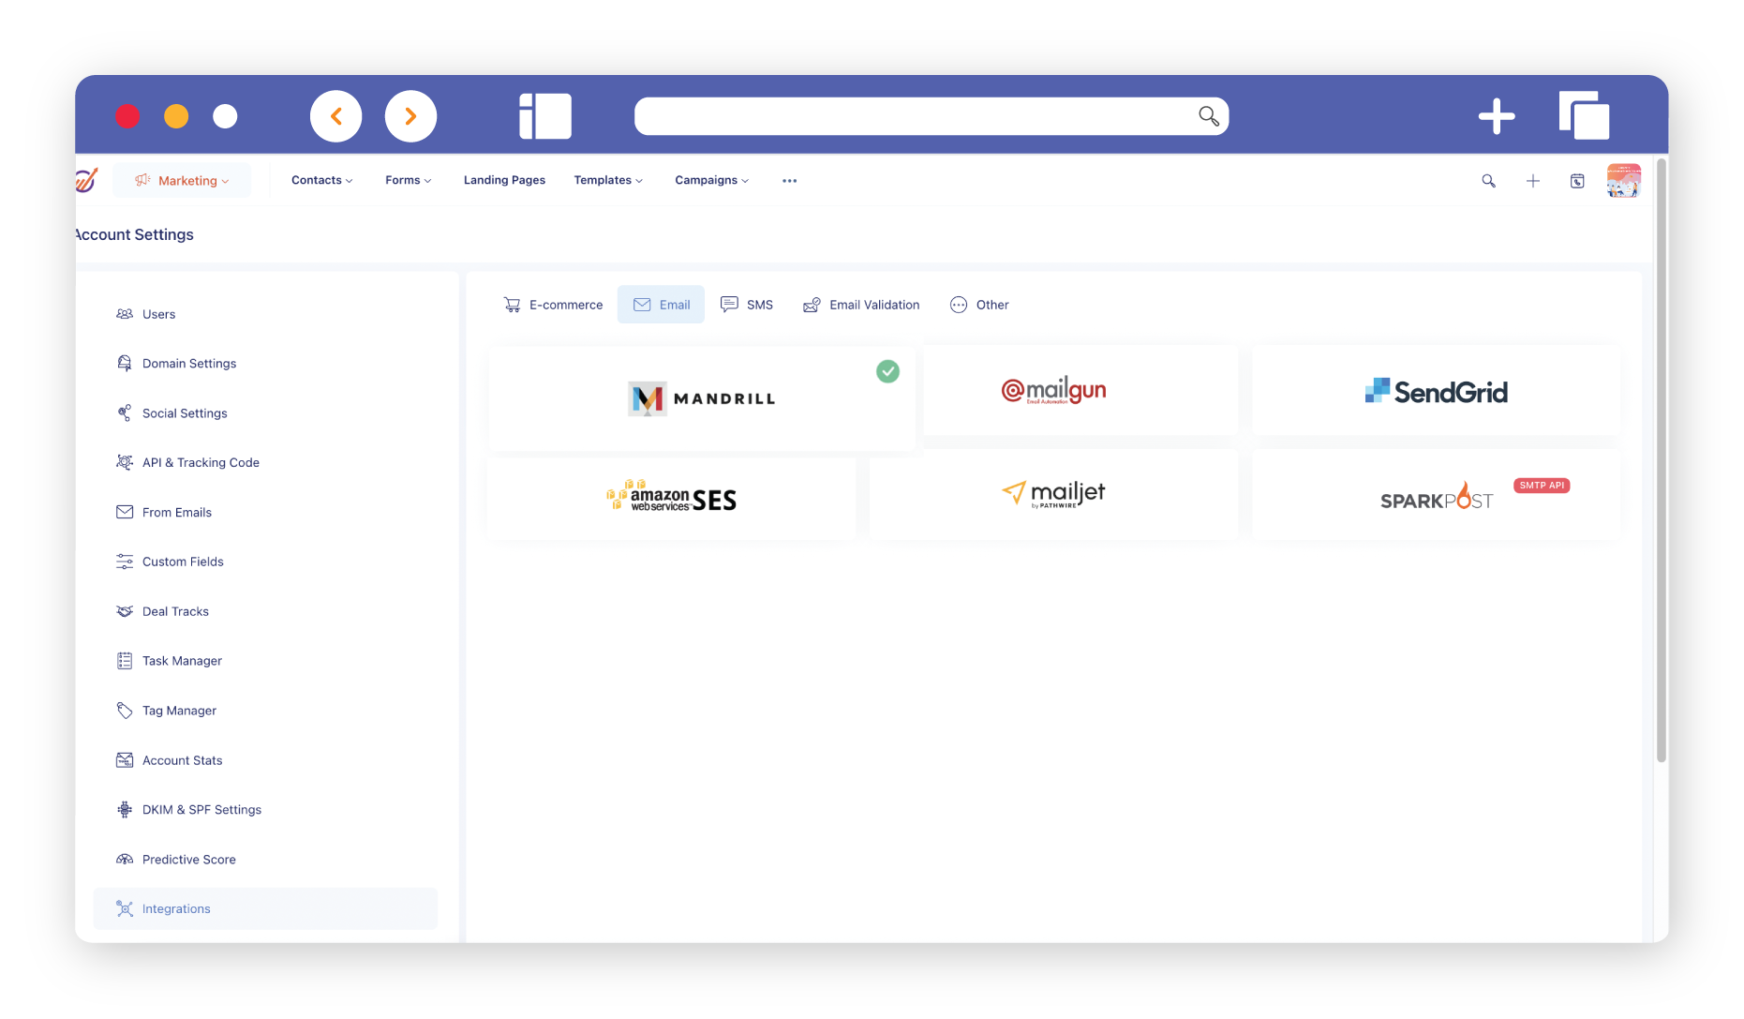The height and width of the screenshot is (1019, 1744).
Task: Click the Users sidebar icon
Action: tap(125, 314)
